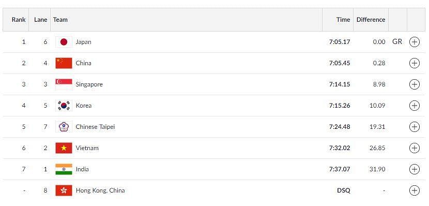
Task: Click the Hong Kong flag icon
Action: (64, 190)
